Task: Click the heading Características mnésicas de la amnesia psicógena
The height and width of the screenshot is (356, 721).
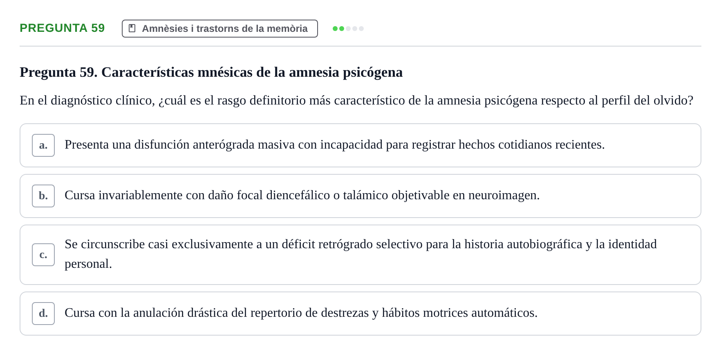Action: pyautogui.click(x=211, y=72)
